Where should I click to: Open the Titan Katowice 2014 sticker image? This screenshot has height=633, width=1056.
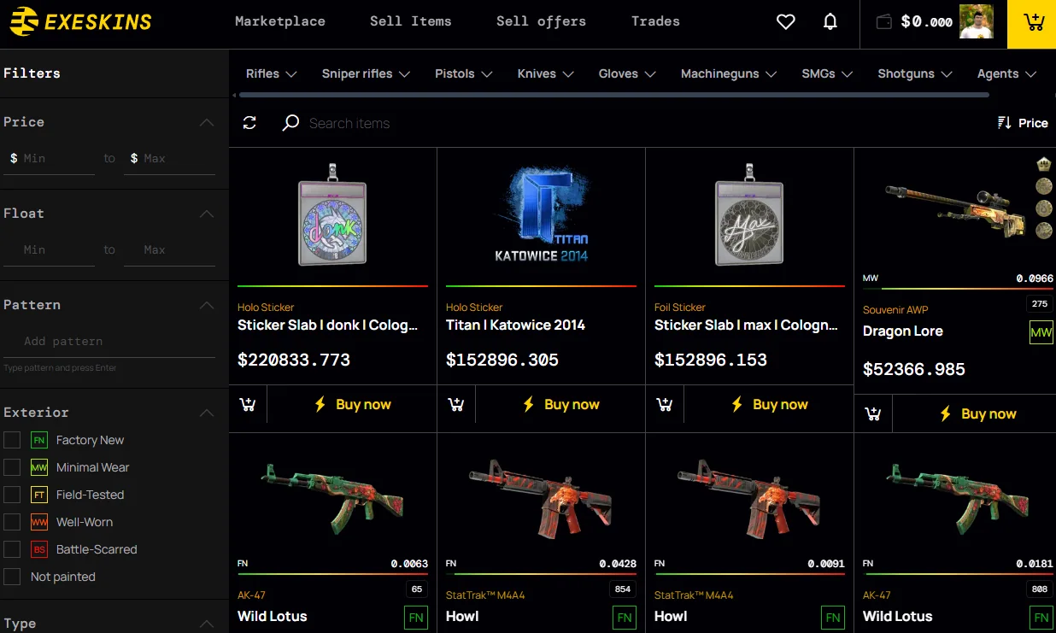542,214
